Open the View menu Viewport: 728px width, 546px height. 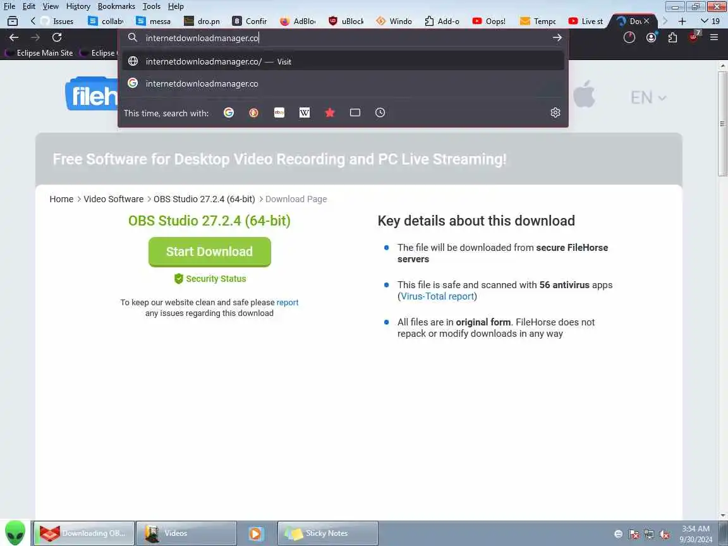51,6
